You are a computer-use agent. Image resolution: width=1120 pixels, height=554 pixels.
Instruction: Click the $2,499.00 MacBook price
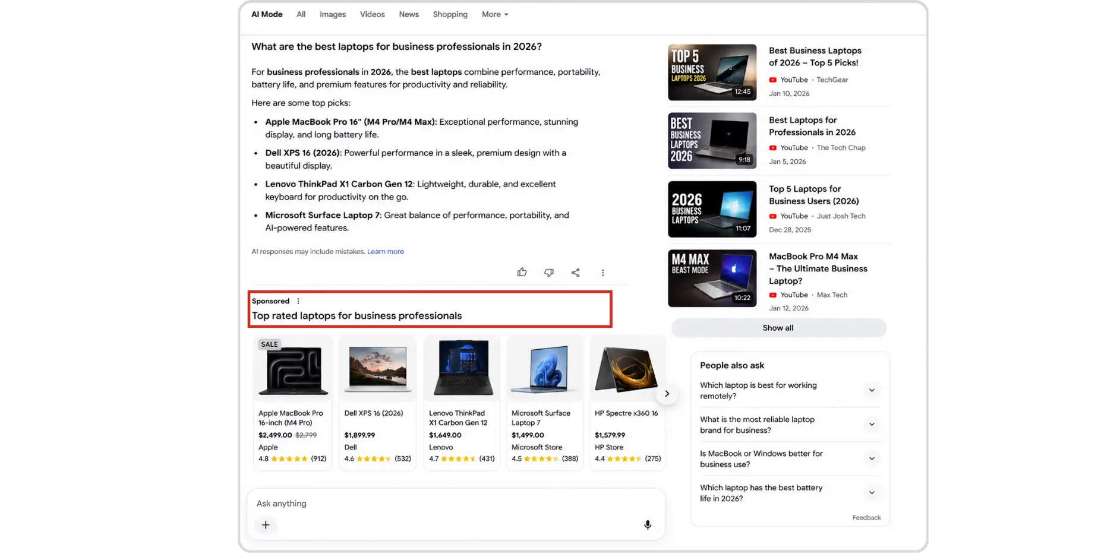click(275, 435)
